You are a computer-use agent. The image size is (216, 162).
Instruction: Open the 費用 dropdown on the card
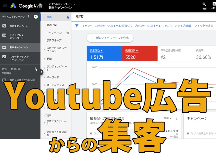pyautogui.click(x=167, y=118)
